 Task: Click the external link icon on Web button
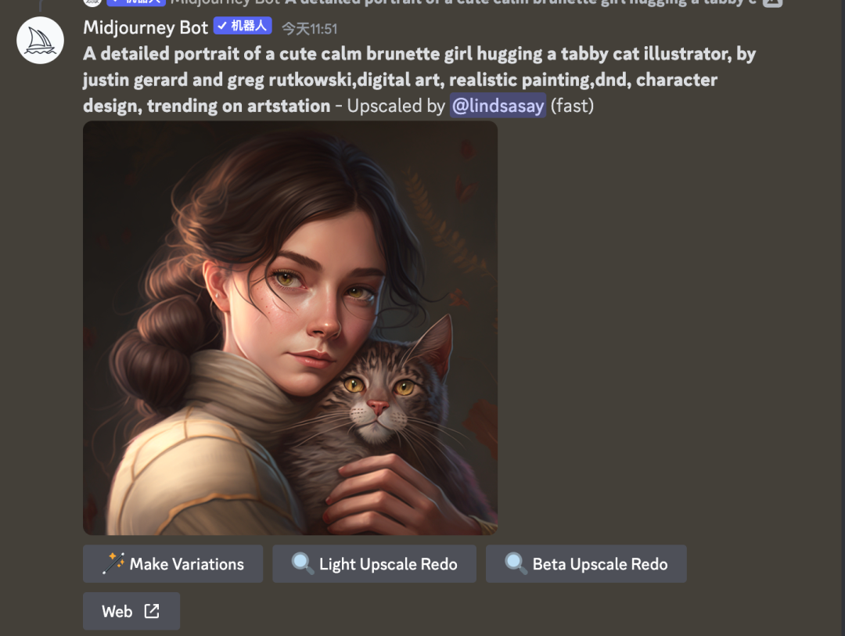152,611
